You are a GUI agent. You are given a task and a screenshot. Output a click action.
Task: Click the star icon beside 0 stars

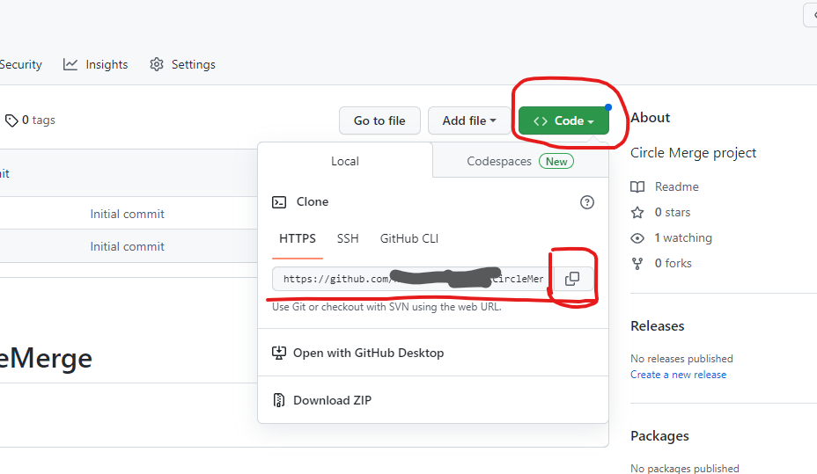point(637,212)
